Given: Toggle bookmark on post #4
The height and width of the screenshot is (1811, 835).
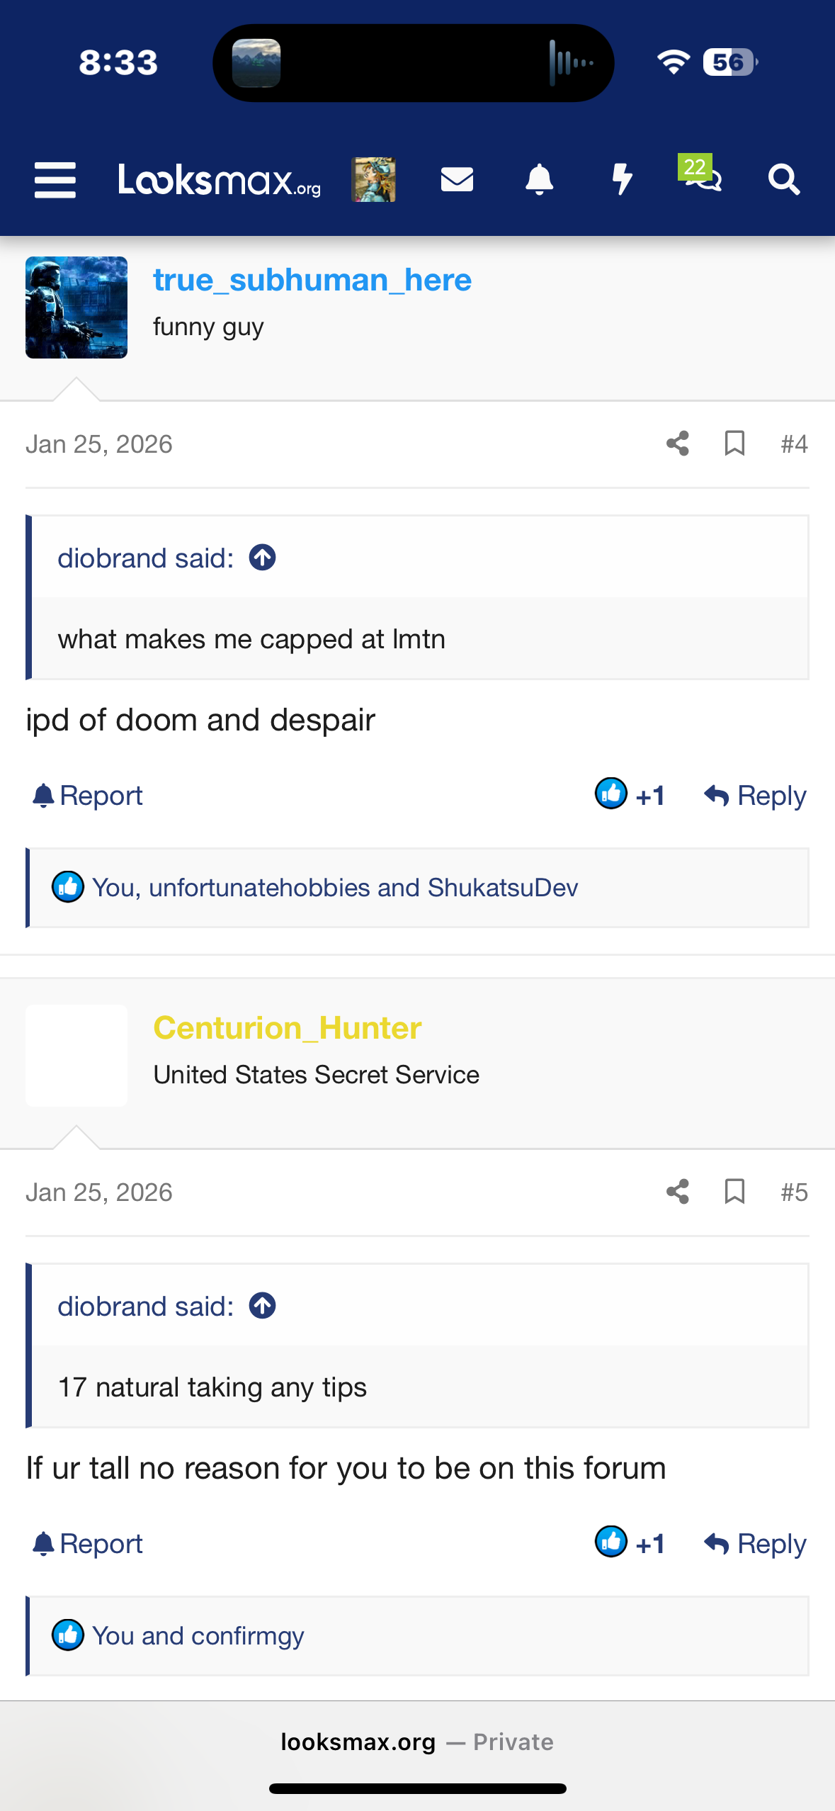Looking at the screenshot, I should point(734,444).
